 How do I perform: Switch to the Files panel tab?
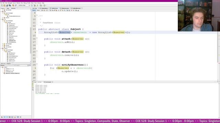(x=8, y=8)
